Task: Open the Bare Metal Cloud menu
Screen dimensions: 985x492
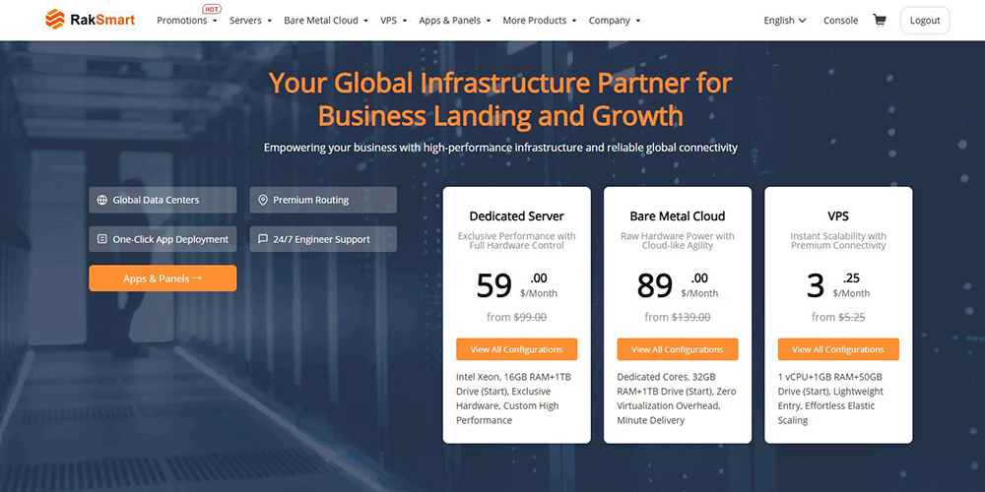Action: 325,21
